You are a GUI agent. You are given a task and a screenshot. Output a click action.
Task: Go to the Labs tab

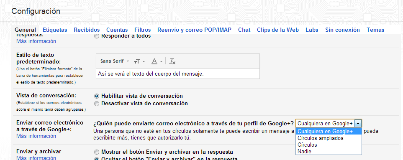(312, 30)
